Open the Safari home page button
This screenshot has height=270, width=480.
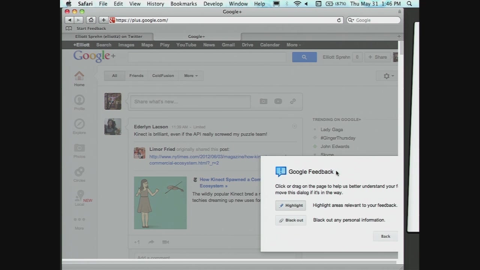(x=91, y=20)
